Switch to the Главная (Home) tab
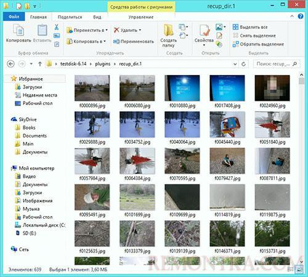Screen dimensions: 308x277 38,17
